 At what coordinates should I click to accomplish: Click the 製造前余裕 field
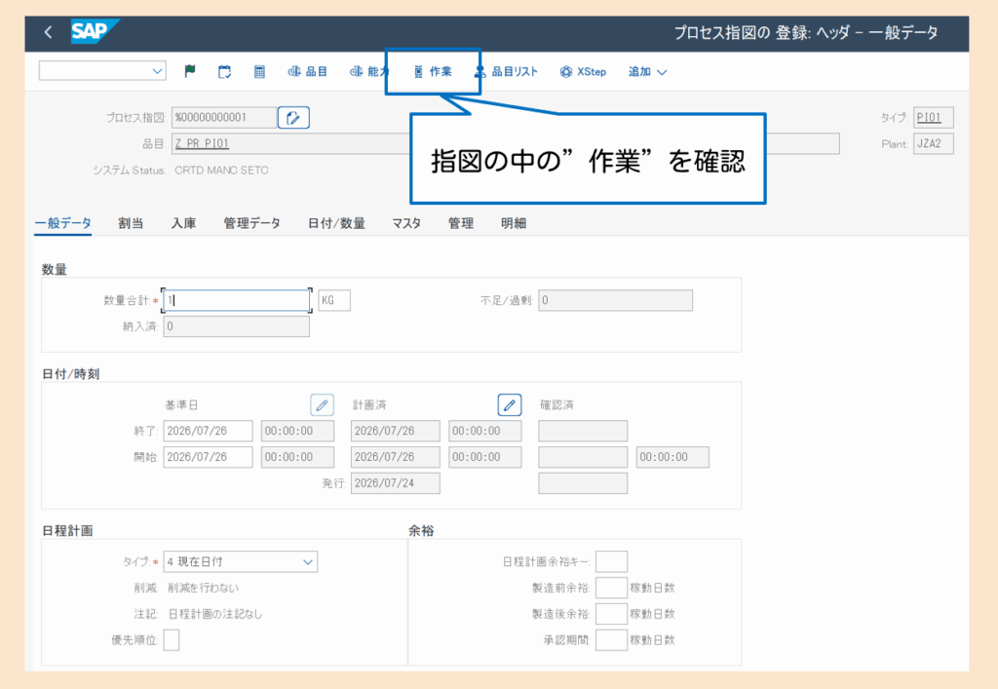click(611, 588)
